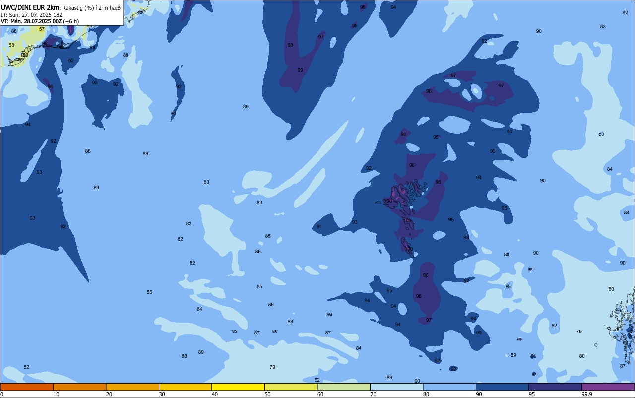Click the '0' legend tick label
635x398 pixels.
click(2, 394)
